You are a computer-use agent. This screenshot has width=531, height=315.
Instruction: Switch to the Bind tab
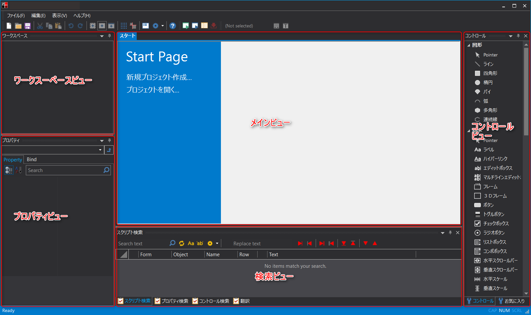click(31, 159)
